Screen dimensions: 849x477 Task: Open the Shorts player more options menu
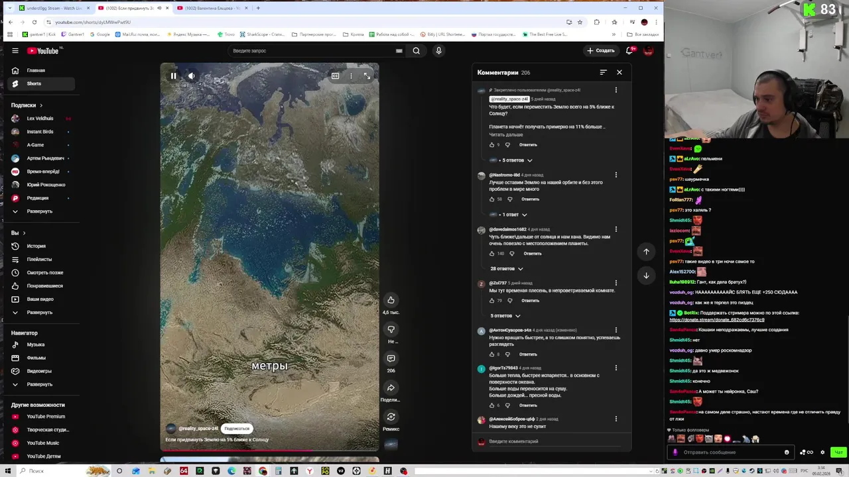click(x=351, y=76)
